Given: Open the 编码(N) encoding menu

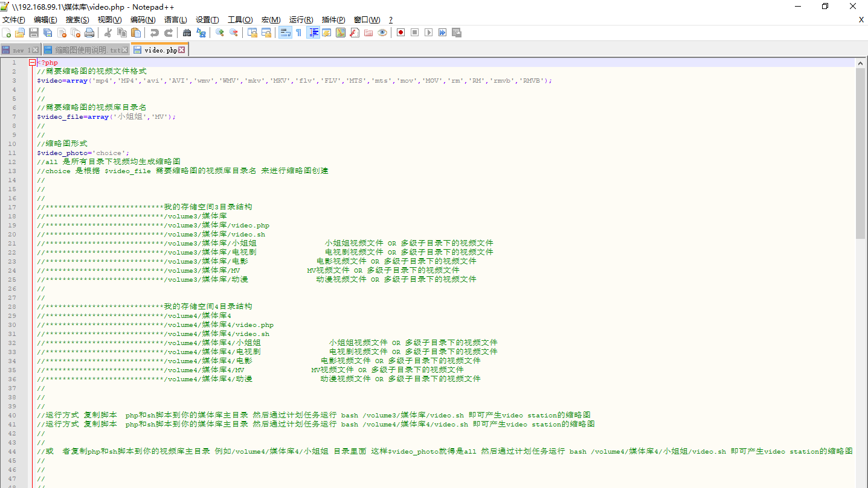Looking at the screenshot, I should tap(143, 20).
